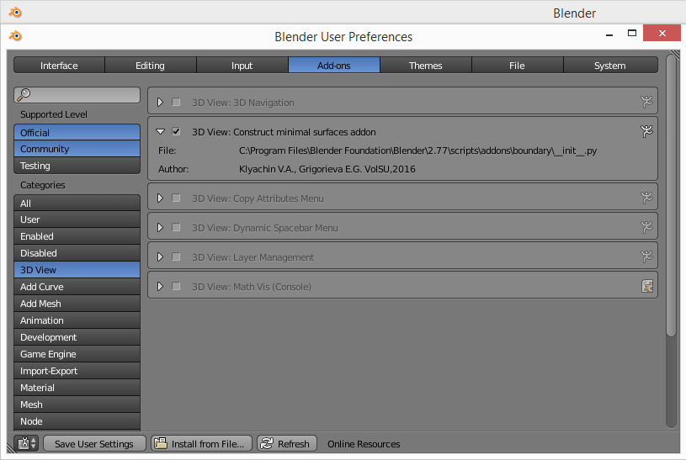Image resolution: width=686 pixels, height=460 pixels.
Task: Switch to the Interface tab
Action: [59, 65]
